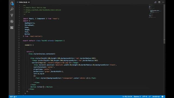The image size is (174, 98).
Task: Change indentation via Spaces: 2
Action: pos(137,97)
